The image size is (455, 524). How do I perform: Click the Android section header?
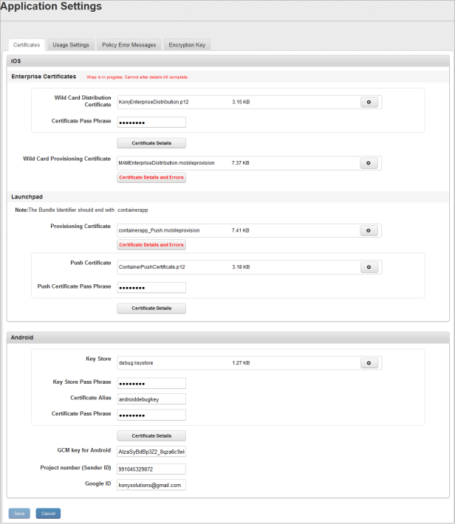227,337
